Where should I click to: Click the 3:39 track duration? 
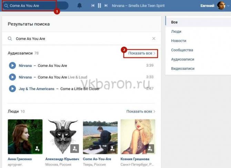[150, 65]
